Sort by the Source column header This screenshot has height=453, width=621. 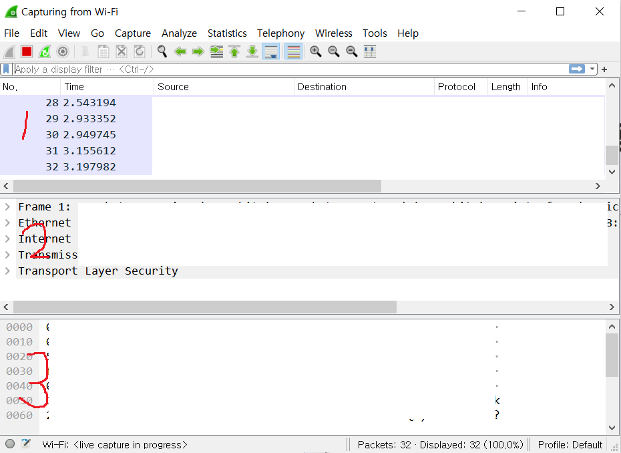(x=224, y=87)
